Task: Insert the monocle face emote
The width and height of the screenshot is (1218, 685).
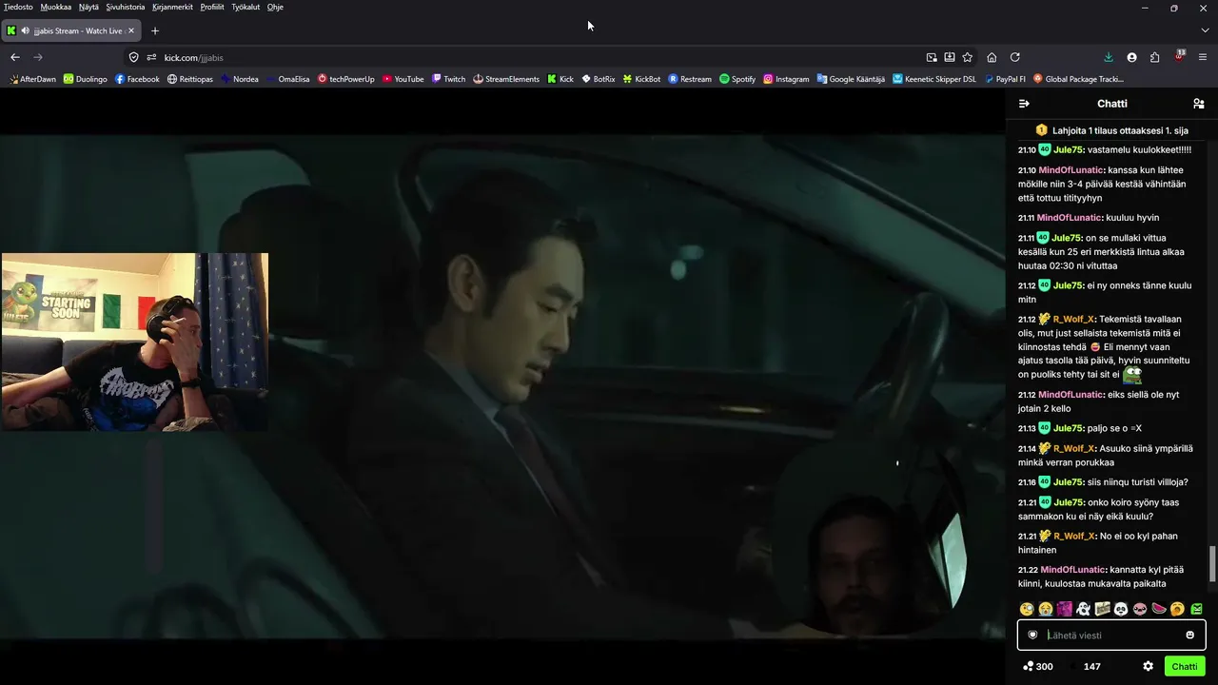Action: (x=1027, y=609)
